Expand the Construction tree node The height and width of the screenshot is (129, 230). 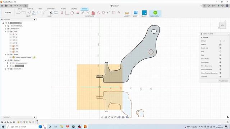click(x=5, y=69)
